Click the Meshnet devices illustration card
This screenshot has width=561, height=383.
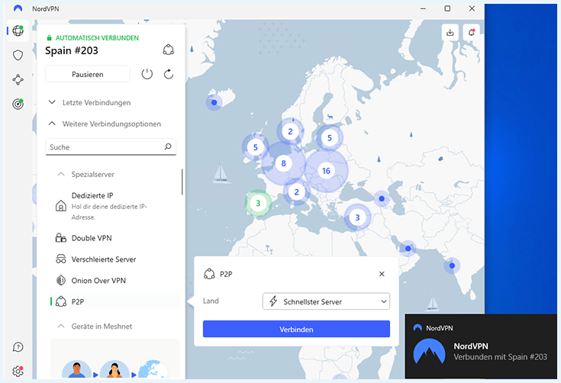click(115, 359)
